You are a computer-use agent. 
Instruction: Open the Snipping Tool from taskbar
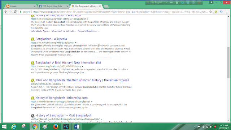click(x=24, y=127)
